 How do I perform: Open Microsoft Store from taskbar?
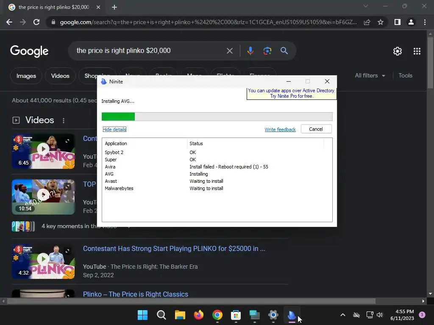[236, 315]
